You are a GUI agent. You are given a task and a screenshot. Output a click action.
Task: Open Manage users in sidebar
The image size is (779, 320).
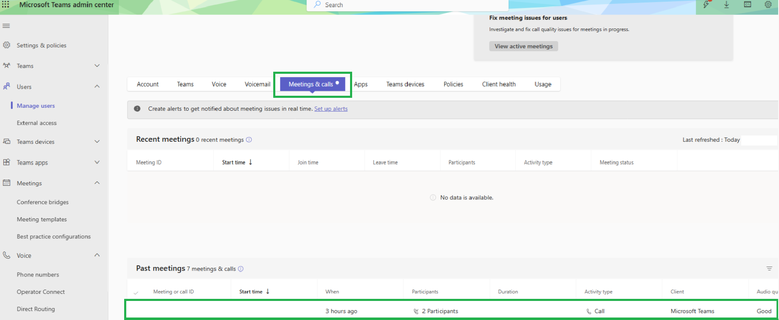coord(36,106)
